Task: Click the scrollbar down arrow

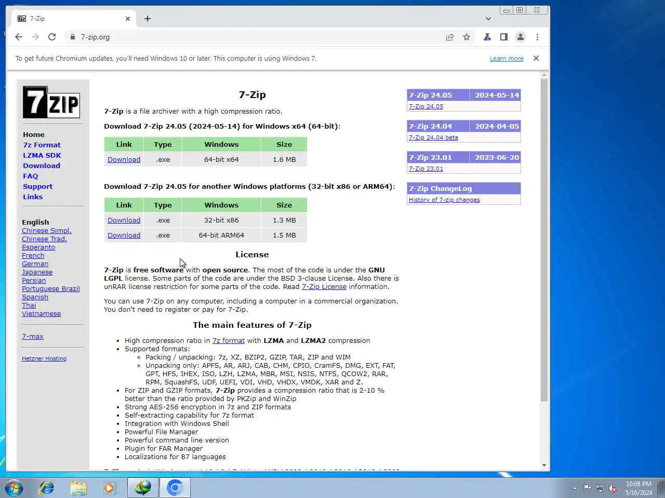Action: (544, 465)
